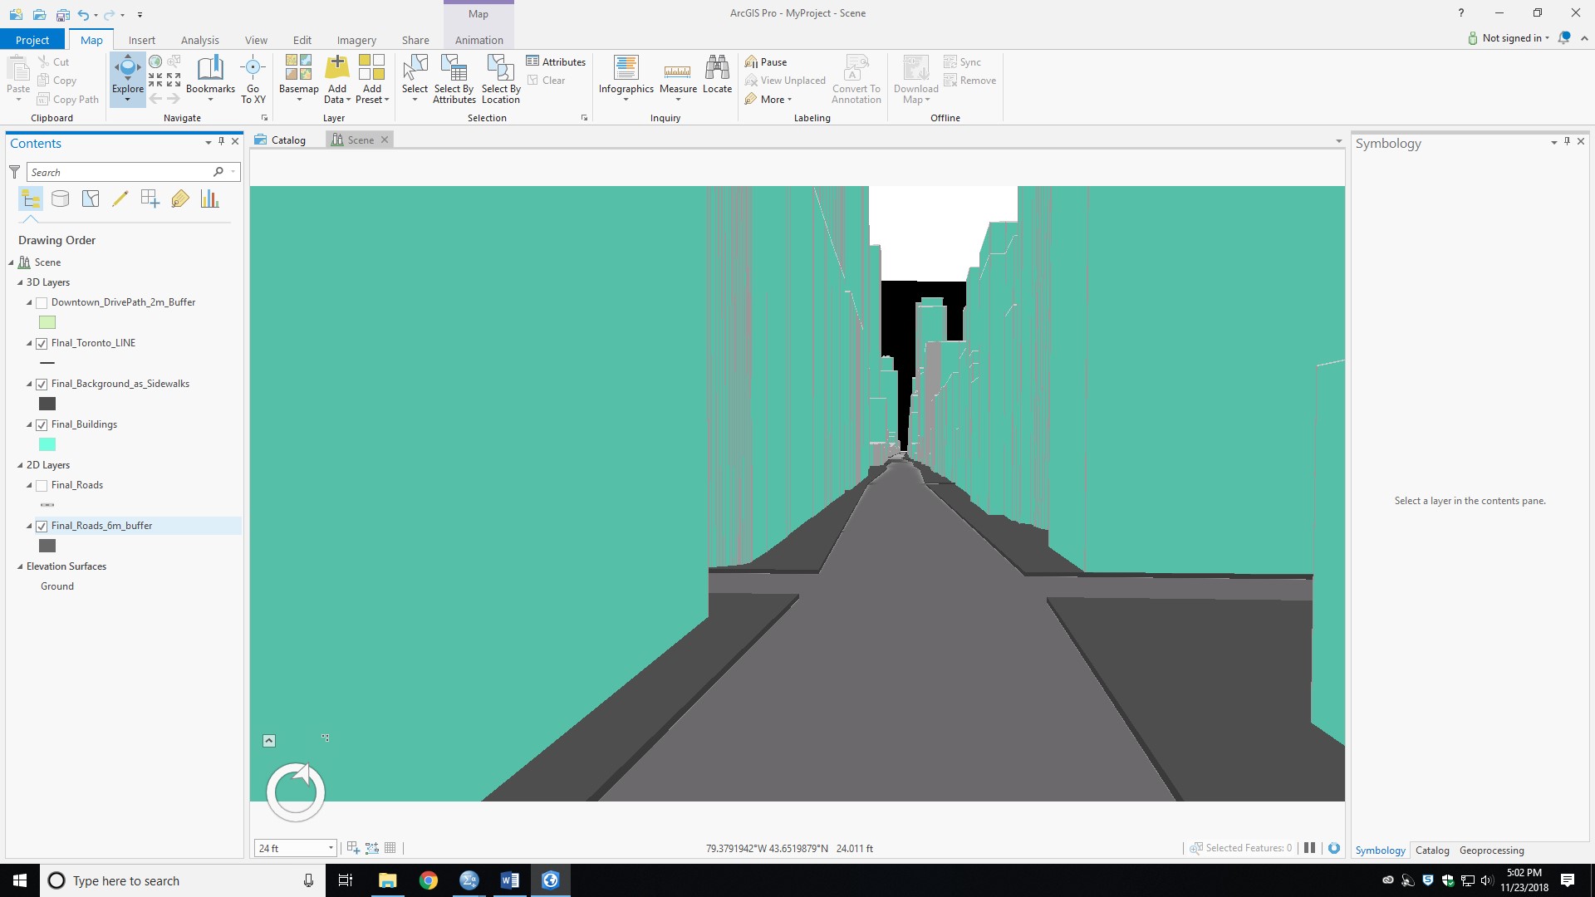Hide the Final_Buildings layer
The image size is (1595, 897).
point(42,424)
